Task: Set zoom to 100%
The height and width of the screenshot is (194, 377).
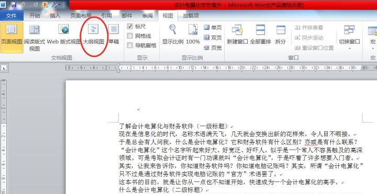Action: coord(193,35)
